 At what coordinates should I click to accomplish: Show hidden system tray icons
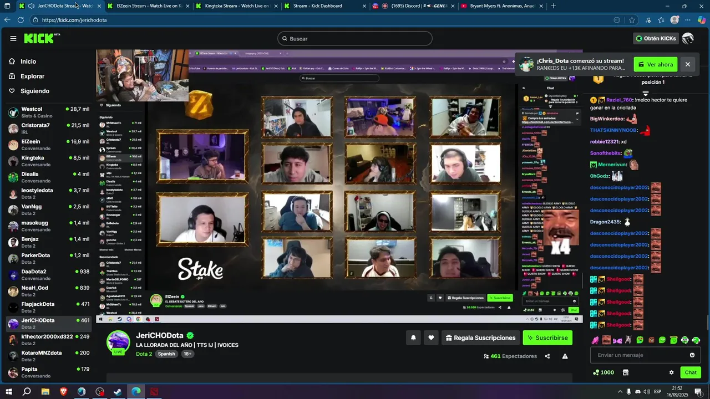pos(620,391)
